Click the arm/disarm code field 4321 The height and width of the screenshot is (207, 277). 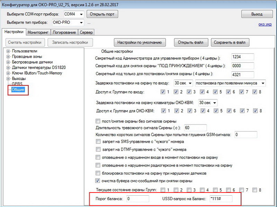[243, 75]
